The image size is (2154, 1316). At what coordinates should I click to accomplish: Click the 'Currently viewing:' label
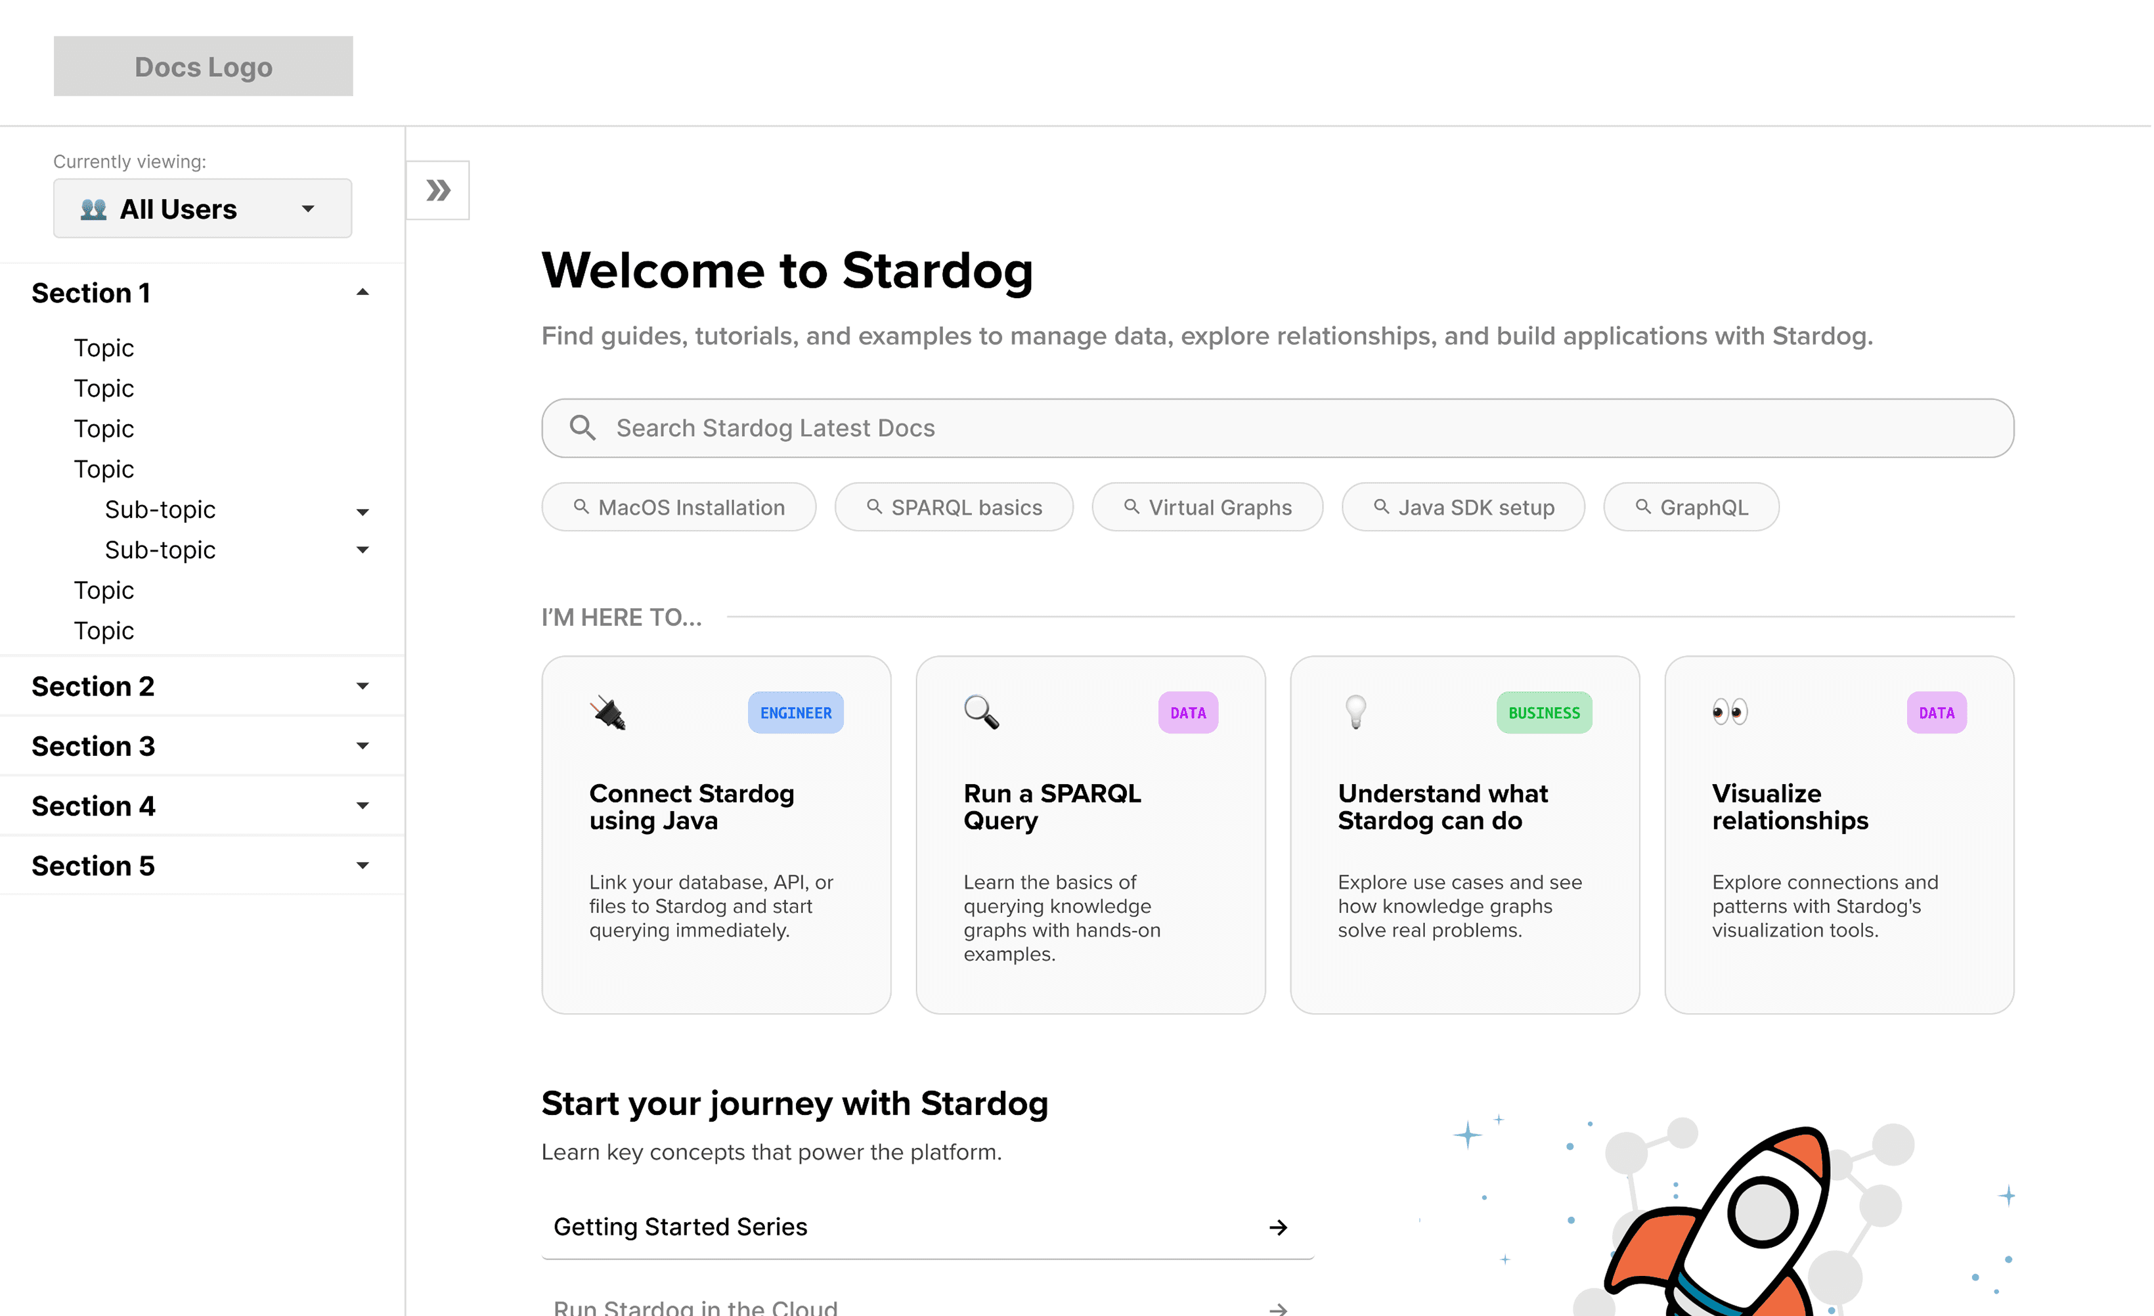[129, 162]
